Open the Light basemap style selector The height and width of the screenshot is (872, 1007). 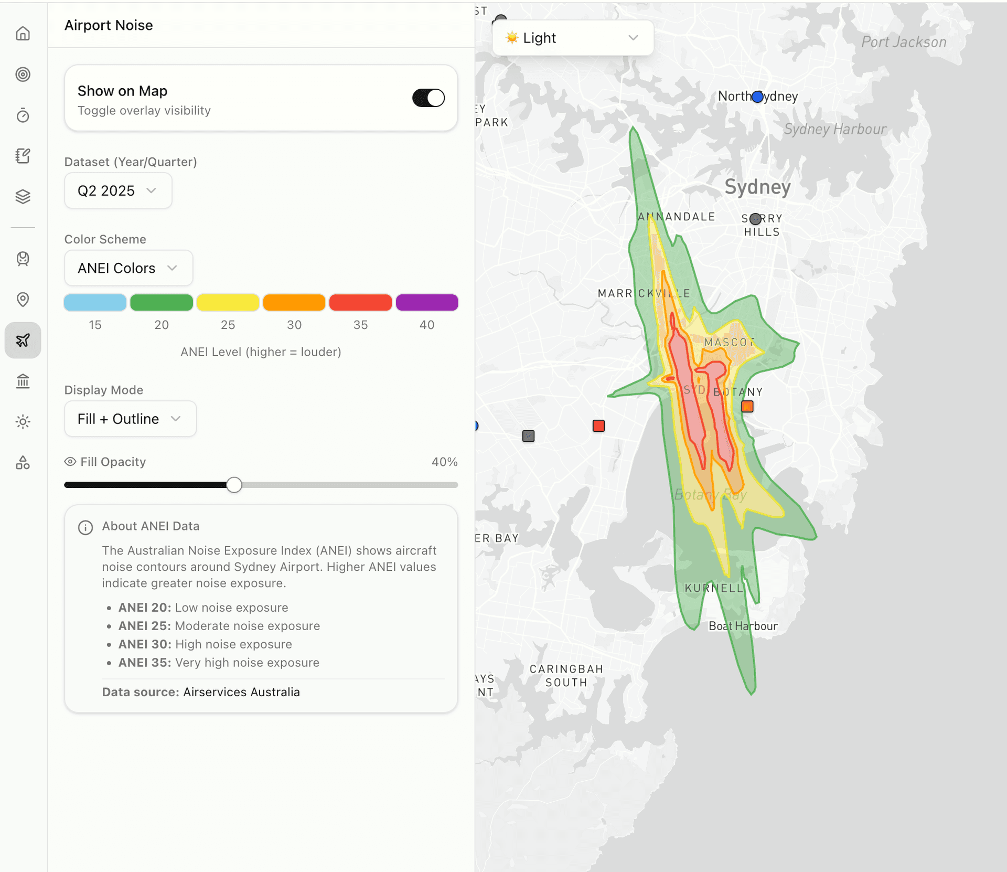tap(573, 37)
